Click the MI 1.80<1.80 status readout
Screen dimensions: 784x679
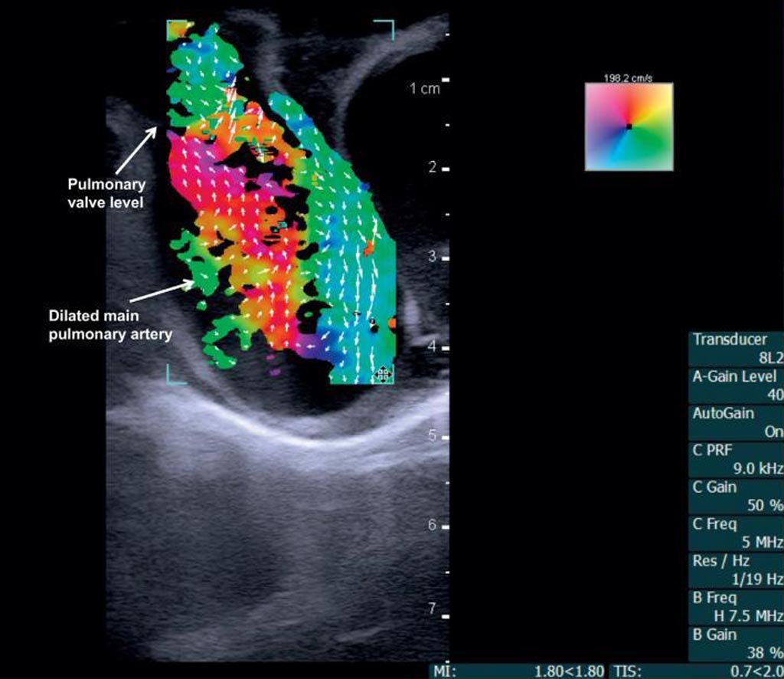pos(518,671)
